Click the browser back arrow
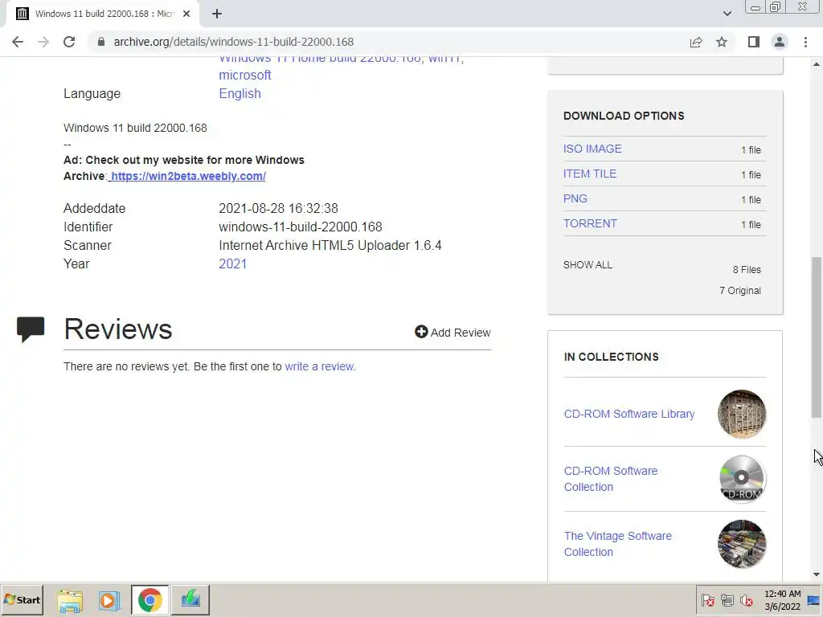This screenshot has width=823, height=617. (18, 42)
